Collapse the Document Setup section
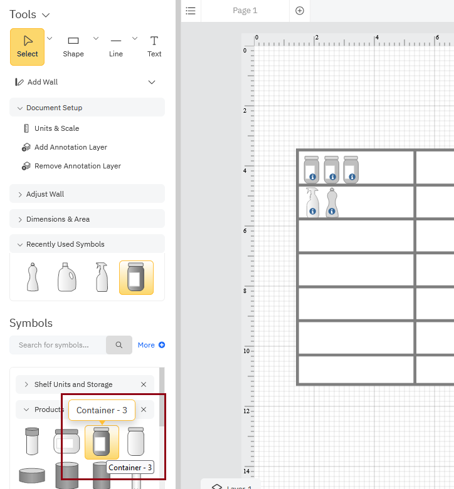Screen dimensions: 454x489 pos(87,108)
